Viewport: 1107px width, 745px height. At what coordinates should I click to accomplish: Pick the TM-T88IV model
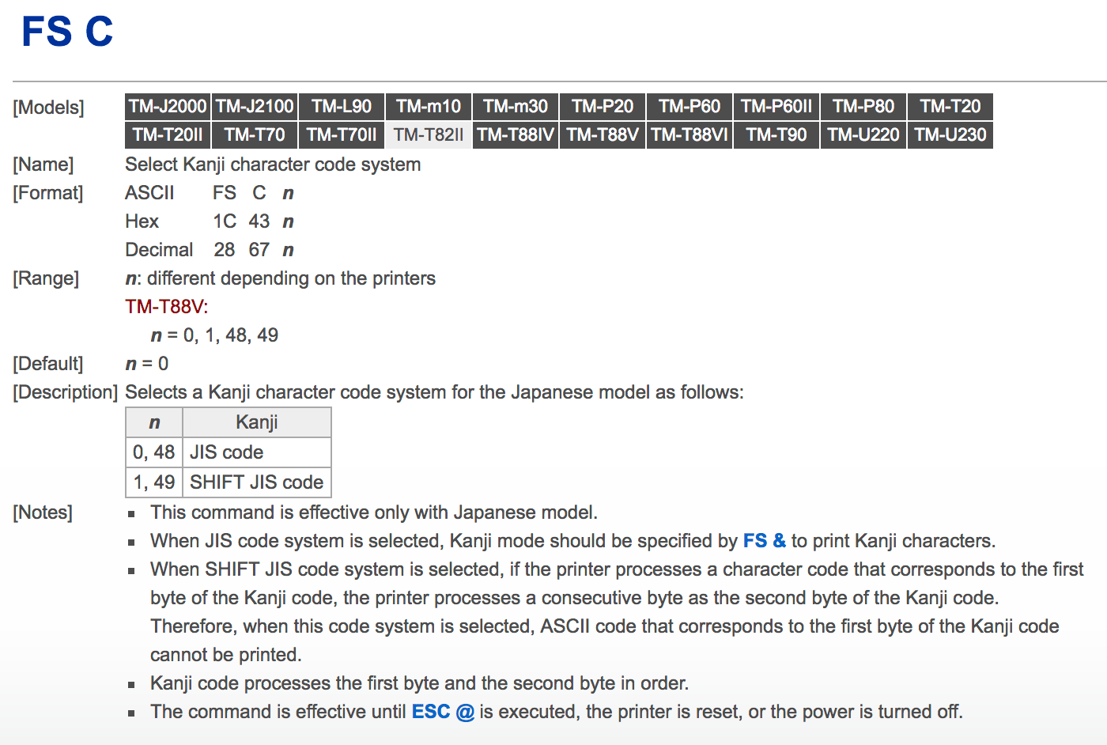516,135
